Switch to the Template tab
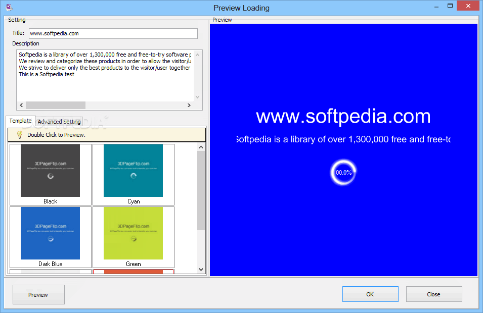483x313 pixels. coord(20,121)
